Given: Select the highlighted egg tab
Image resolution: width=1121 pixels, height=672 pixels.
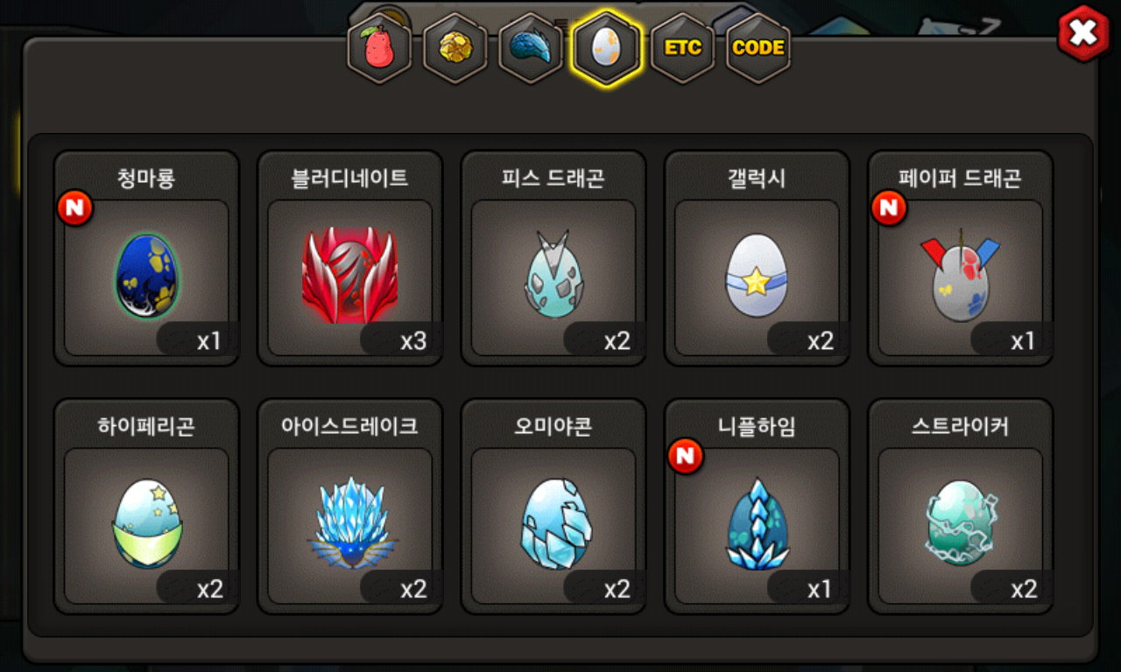Looking at the screenshot, I should 606,47.
